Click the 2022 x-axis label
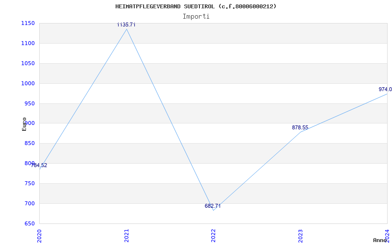The height and width of the screenshot is (245, 392). [x=213, y=235]
